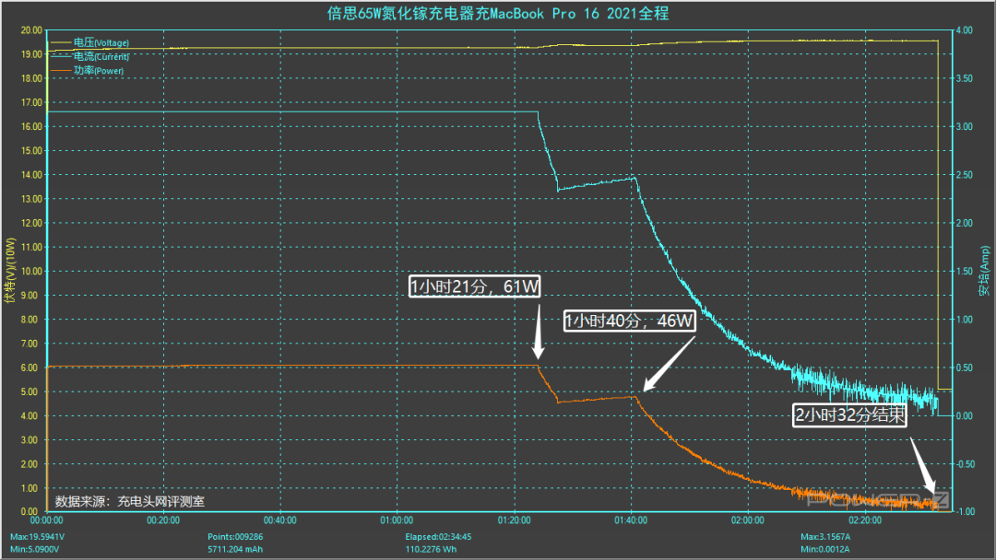Screen dimensions: 996x560
Task: Select the 电压(Voltage) legend entry
Action: [101, 42]
